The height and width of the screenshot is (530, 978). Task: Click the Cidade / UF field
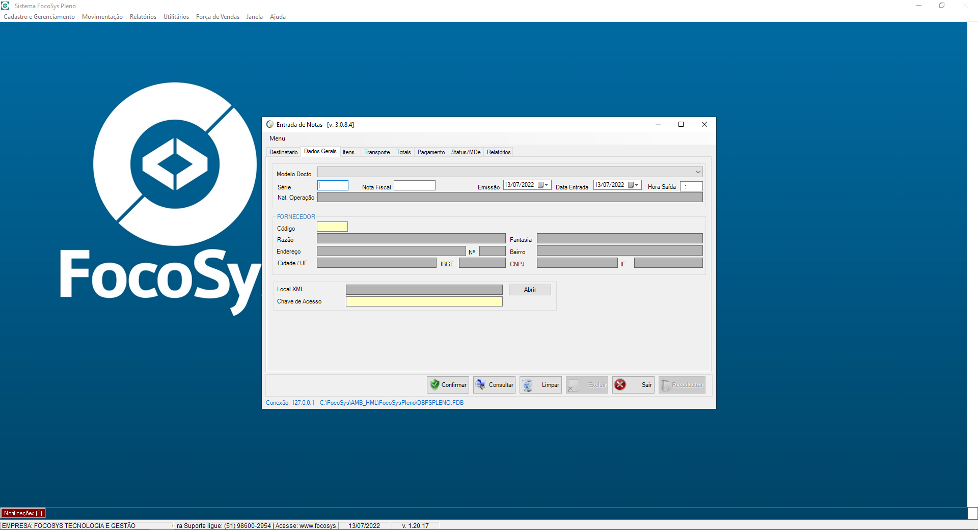(376, 263)
